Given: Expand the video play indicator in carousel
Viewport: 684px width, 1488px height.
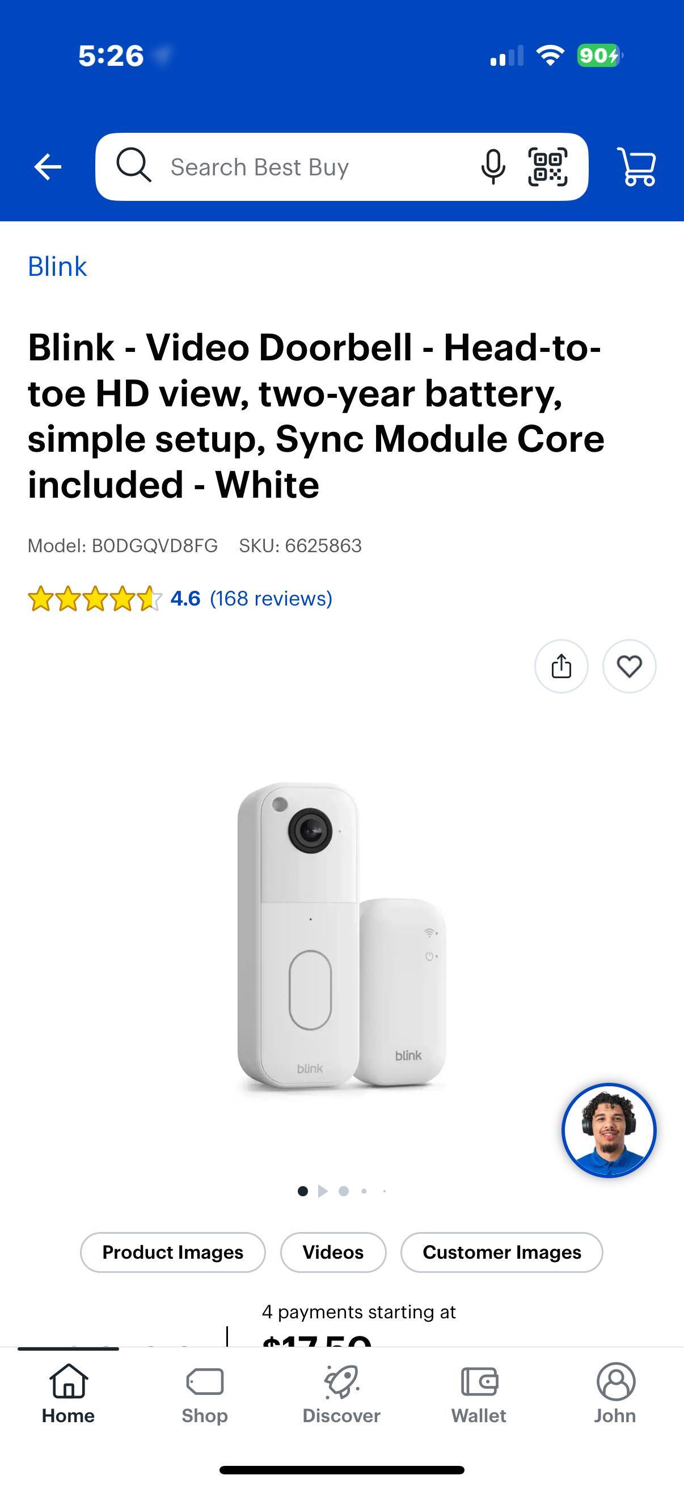Looking at the screenshot, I should coord(323,1191).
